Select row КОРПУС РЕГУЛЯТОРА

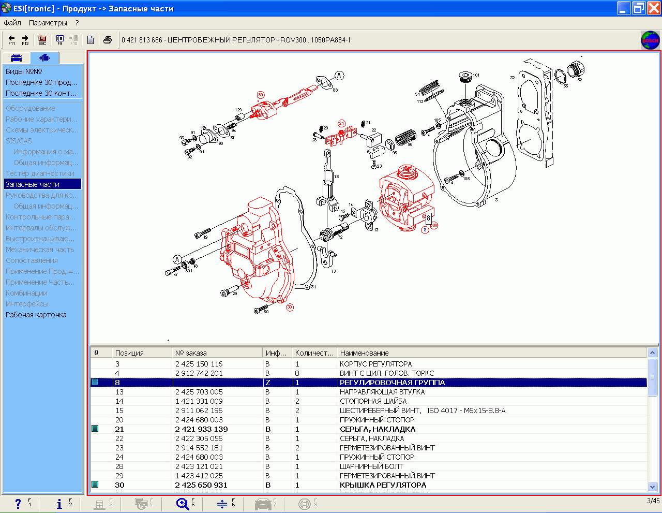369,364
